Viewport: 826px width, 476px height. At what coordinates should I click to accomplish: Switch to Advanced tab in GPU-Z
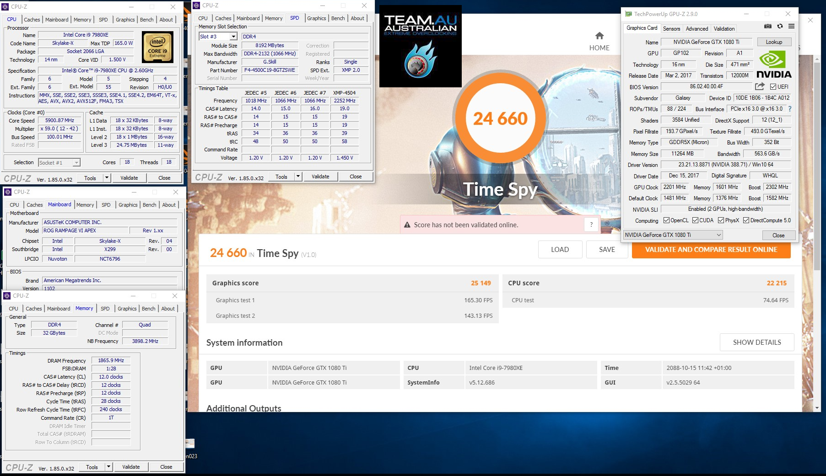click(x=696, y=29)
